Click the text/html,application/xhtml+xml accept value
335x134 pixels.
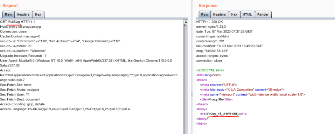[x=89, y=75]
